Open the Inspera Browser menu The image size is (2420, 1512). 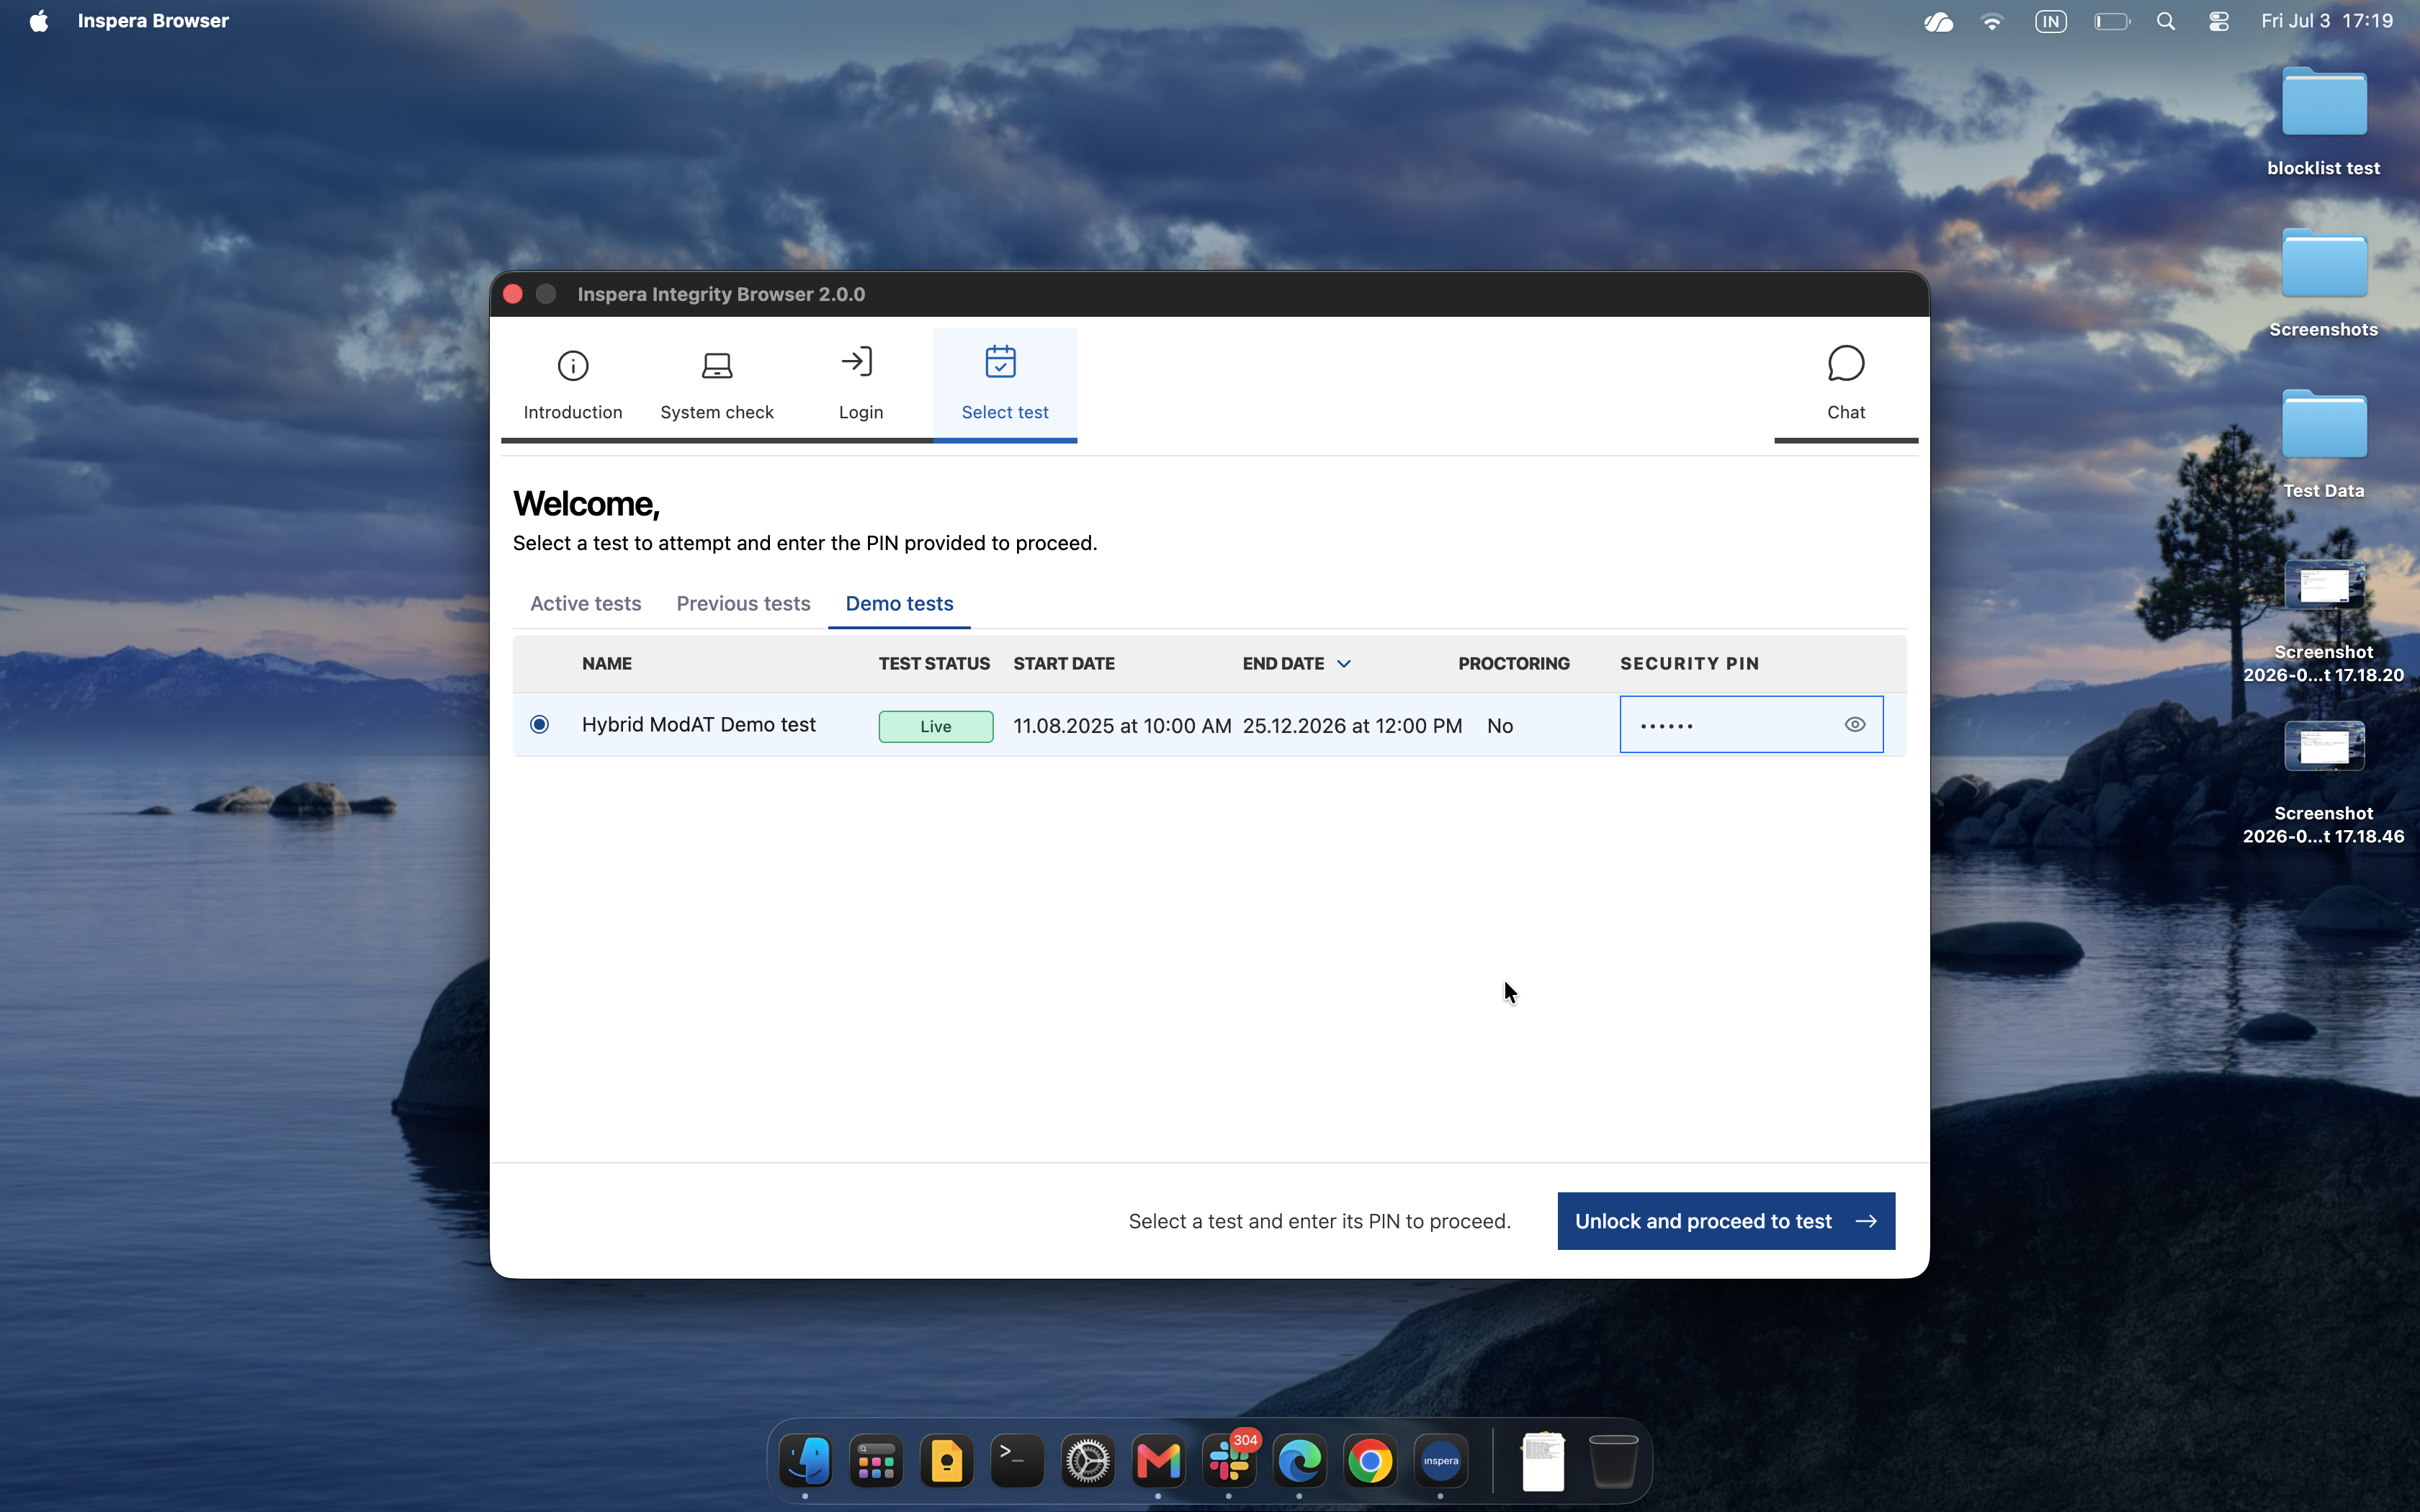click(x=153, y=21)
